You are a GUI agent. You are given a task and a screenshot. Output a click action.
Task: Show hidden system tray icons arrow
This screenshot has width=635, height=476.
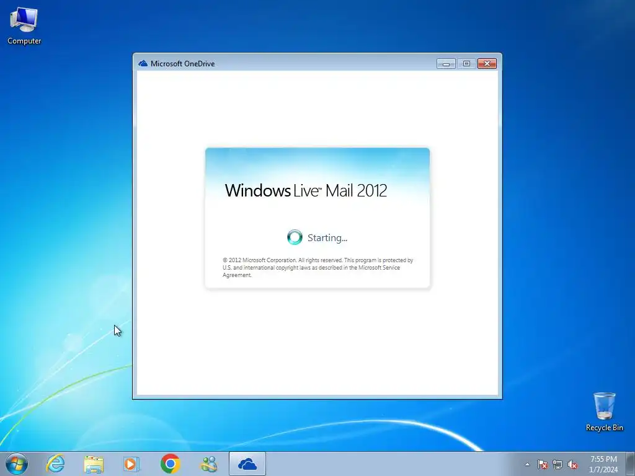click(x=527, y=464)
